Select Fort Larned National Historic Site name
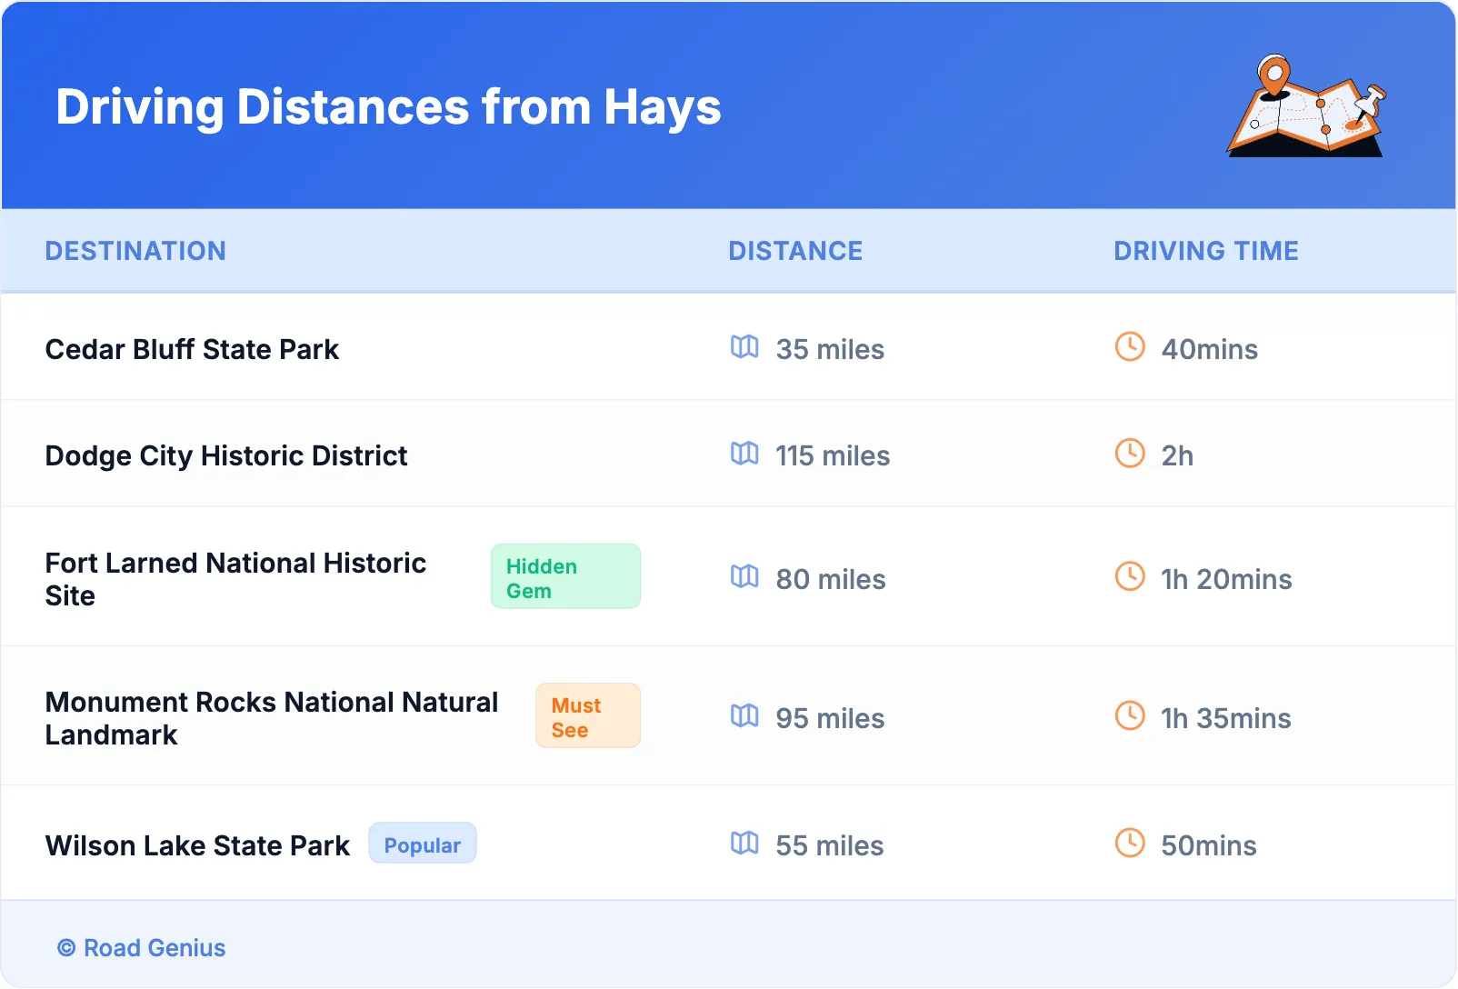Image resolution: width=1458 pixels, height=989 pixels. (x=235, y=579)
